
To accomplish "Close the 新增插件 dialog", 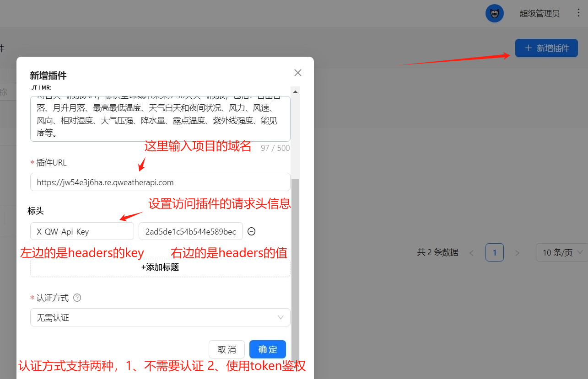I will (298, 73).
